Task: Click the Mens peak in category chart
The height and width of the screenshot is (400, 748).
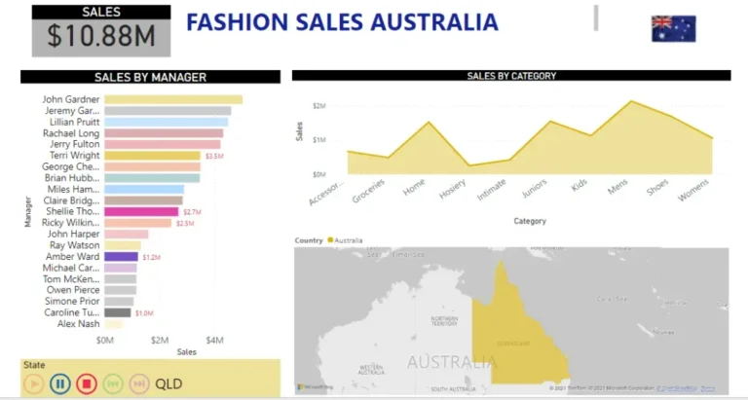Action: pos(631,102)
